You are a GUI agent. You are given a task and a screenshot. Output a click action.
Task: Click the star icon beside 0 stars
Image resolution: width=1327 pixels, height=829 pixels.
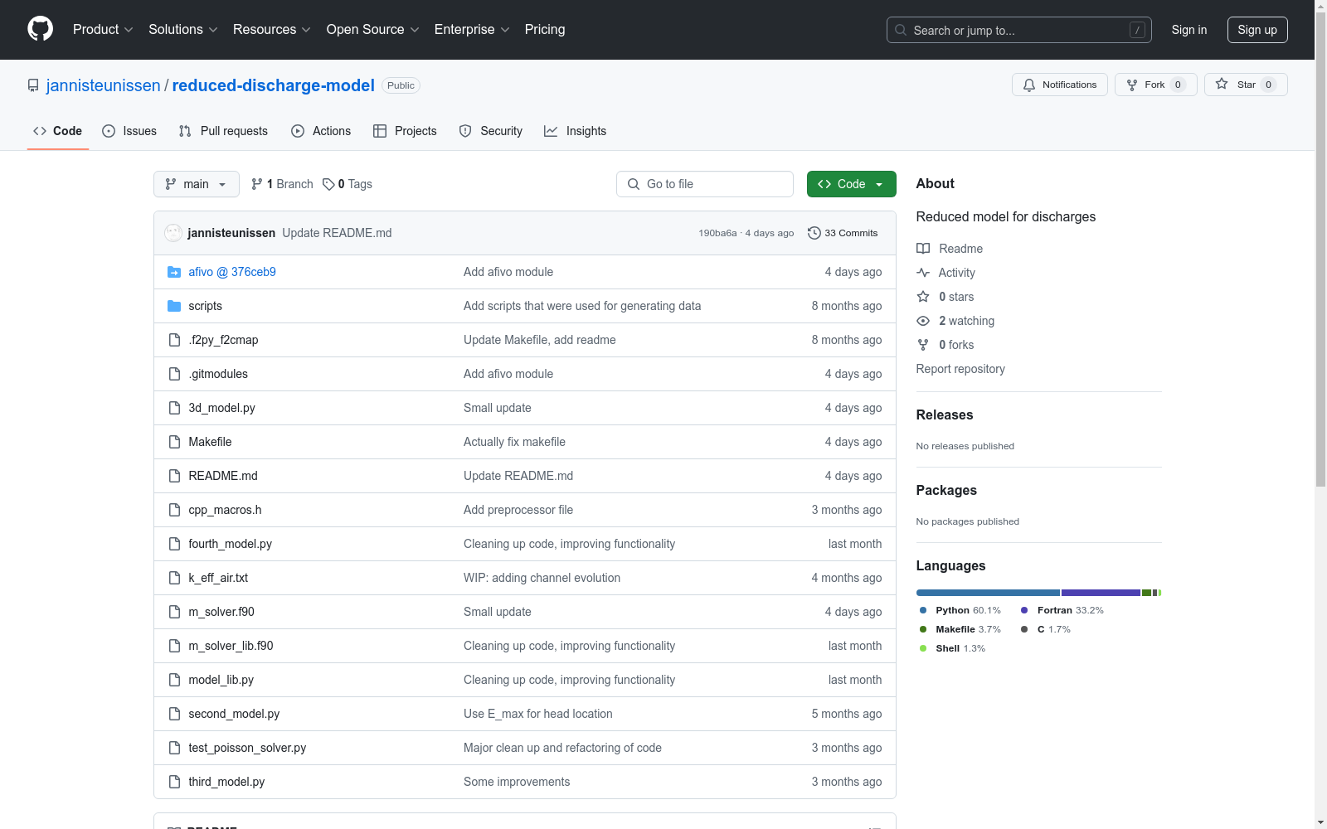(923, 297)
